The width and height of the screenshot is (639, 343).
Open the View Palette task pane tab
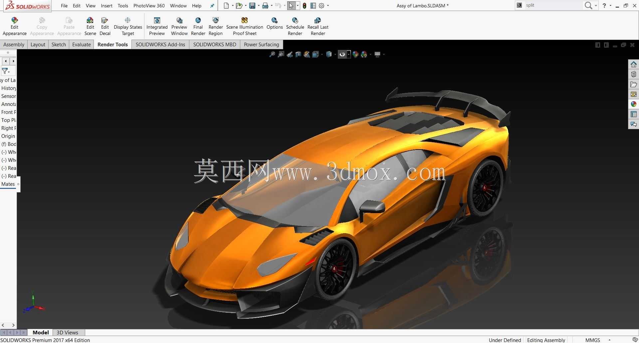click(634, 95)
